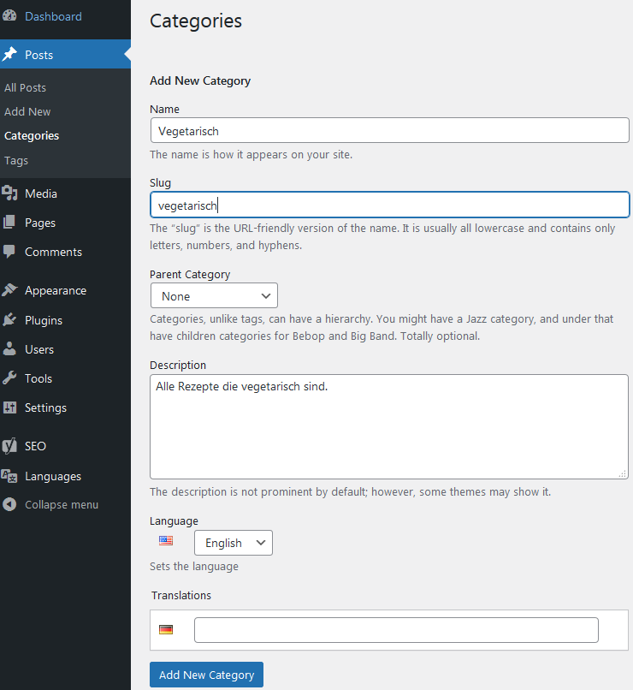Open the Dashboard menu
Image resolution: width=633 pixels, height=690 pixels.
point(53,16)
